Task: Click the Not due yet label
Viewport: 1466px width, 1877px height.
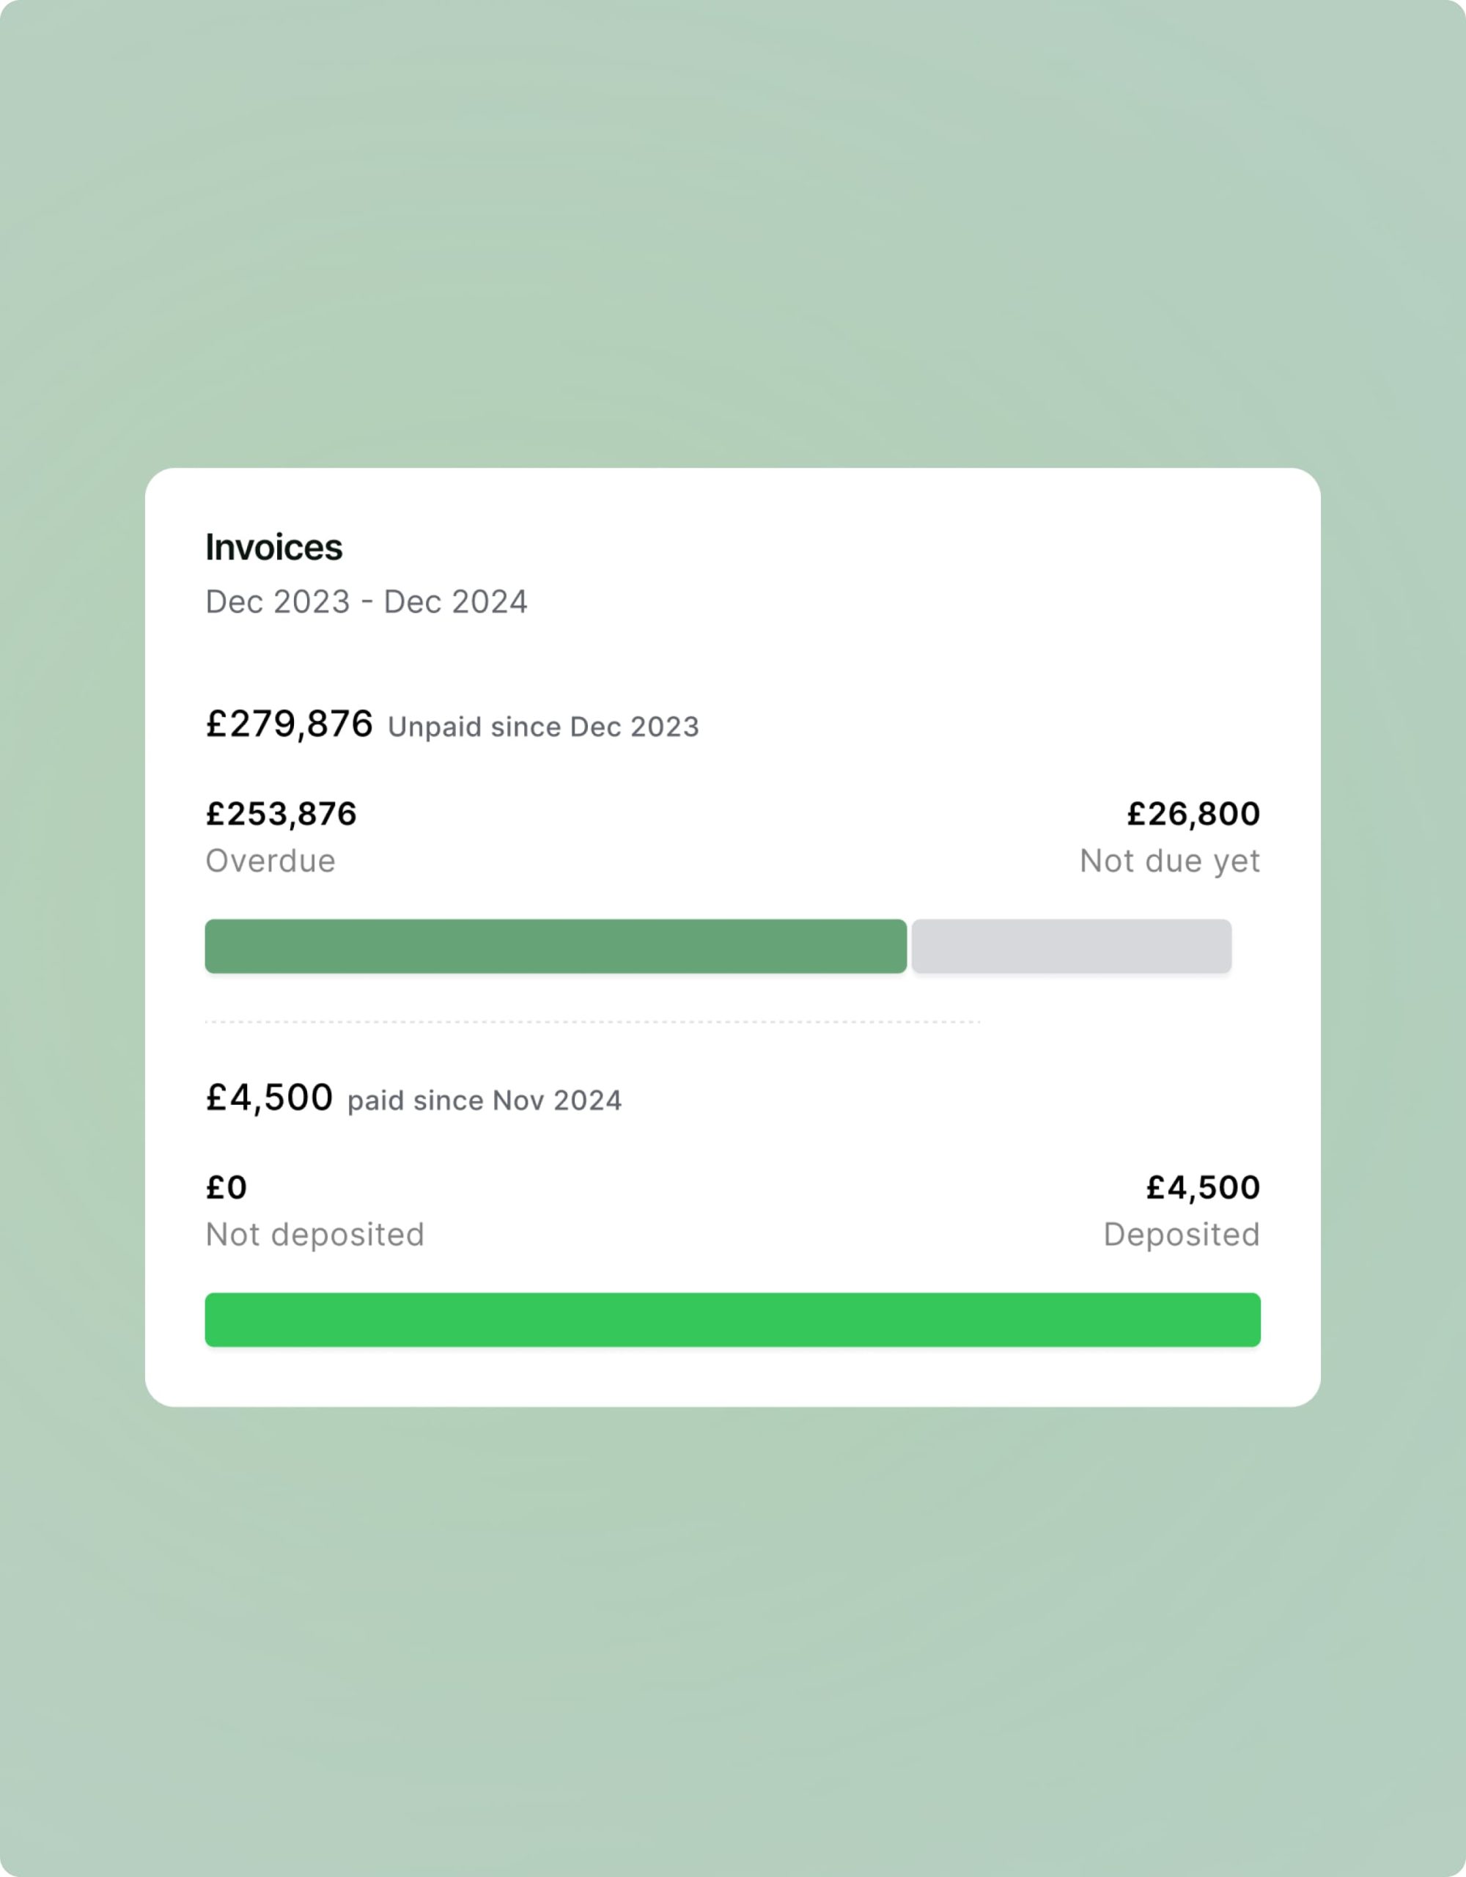Action: pos(1170,862)
